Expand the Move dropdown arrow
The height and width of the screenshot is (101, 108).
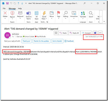[x=52, y=18]
